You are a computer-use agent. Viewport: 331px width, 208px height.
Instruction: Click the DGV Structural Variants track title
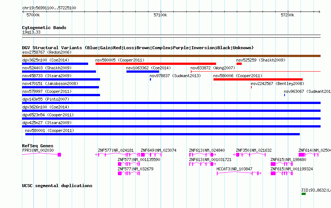(x=138, y=48)
